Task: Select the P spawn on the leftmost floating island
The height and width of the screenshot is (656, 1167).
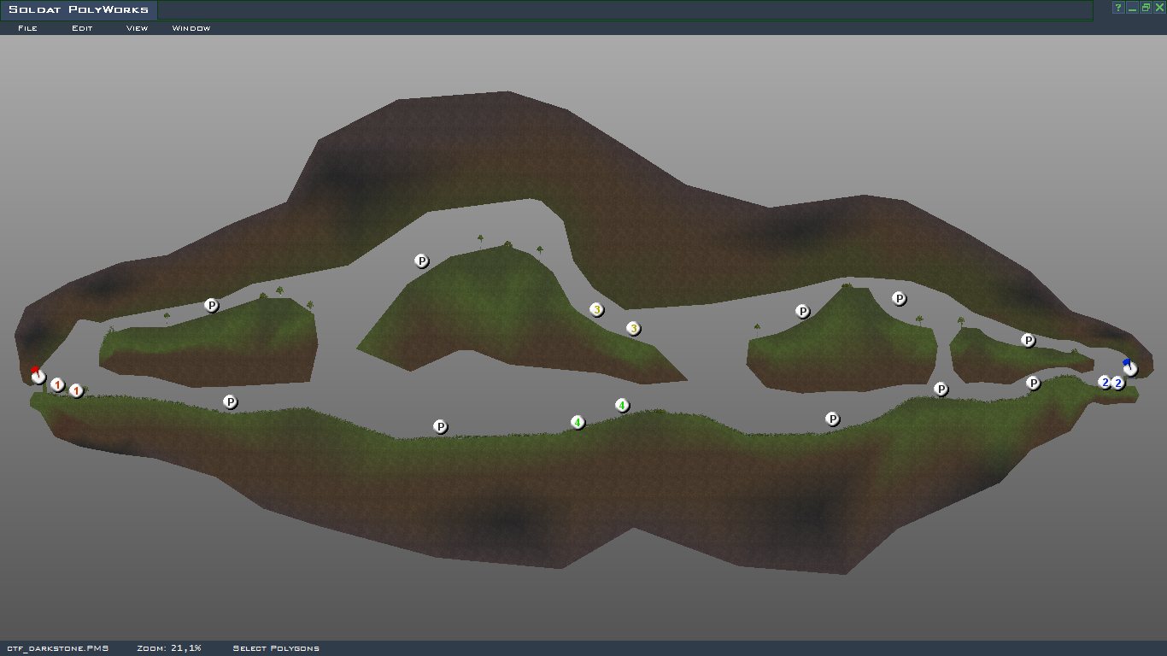Action: 212,305
